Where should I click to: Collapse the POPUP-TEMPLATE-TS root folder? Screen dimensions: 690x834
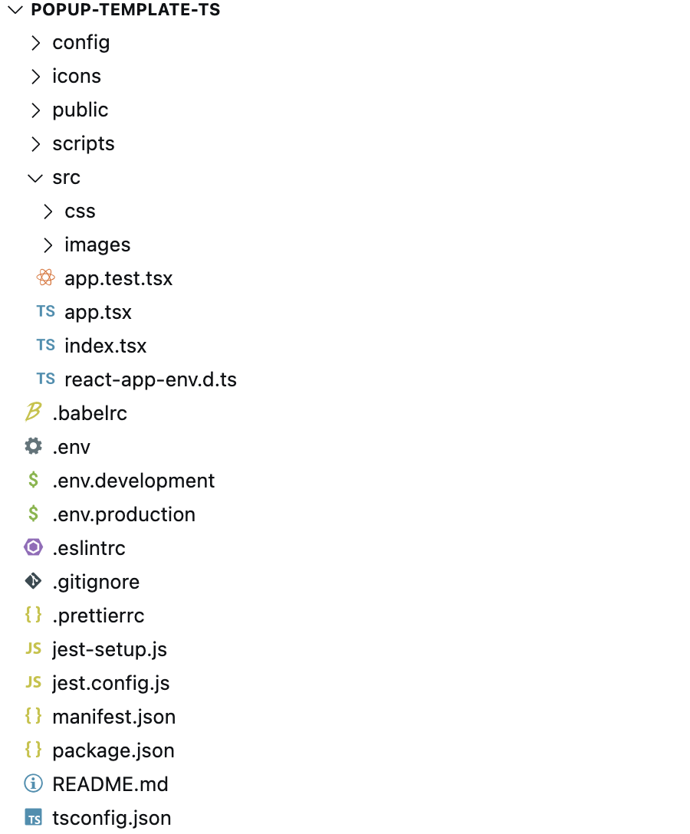click(15, 9)
